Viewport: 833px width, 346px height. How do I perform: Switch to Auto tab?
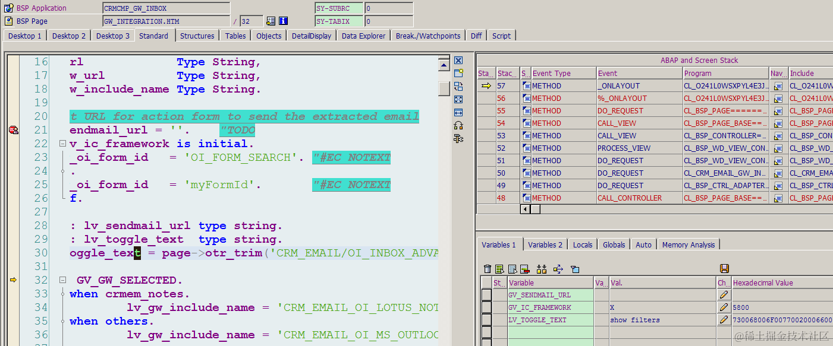click(644, 245)
